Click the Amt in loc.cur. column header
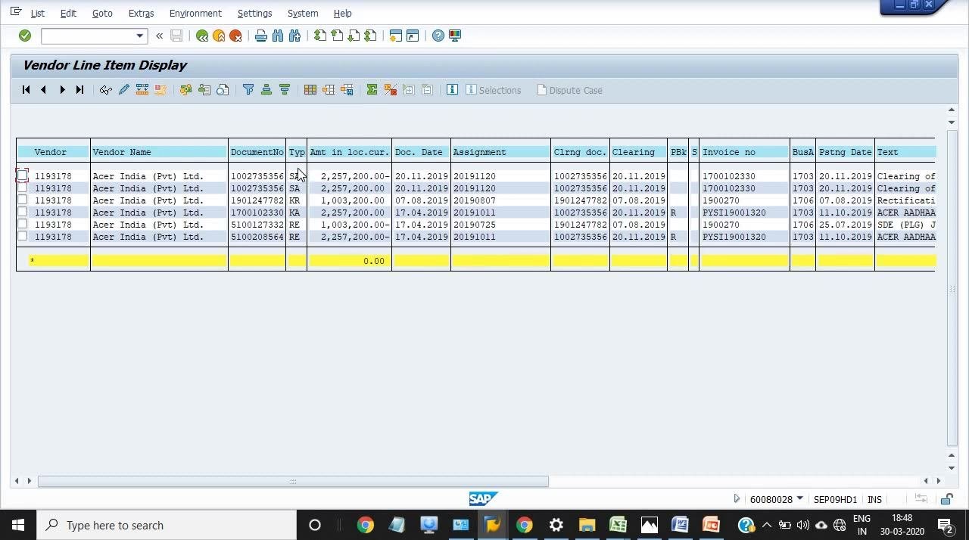This screenshot has width=969, height=540. click(349, 152)
